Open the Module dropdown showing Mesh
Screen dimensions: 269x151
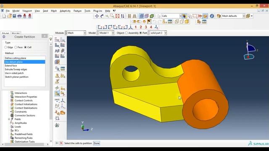pos(76,33)
